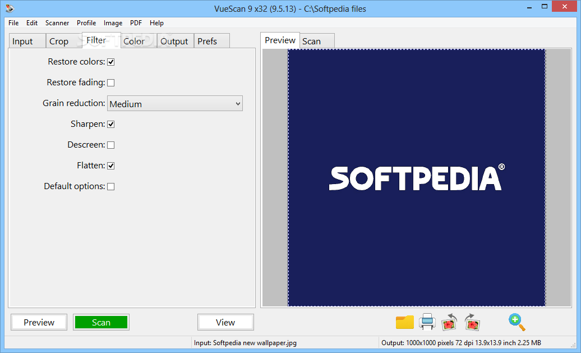The width and height of the screenshot is (581, 353).
Task: Open the Image menu
Action: point(113,23)
